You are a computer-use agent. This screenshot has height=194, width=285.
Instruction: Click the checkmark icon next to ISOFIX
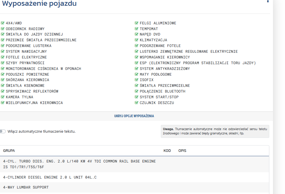pos(137,80)
